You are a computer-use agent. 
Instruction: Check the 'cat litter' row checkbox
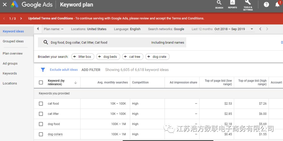tap(41, 114)
